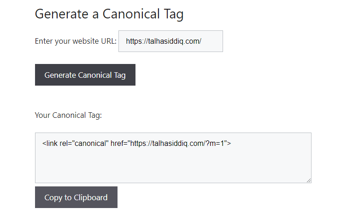Click the "Generate a Canonical Tag" heading
The height and width of the screenshot is (220, 347).
coord(109,14)
